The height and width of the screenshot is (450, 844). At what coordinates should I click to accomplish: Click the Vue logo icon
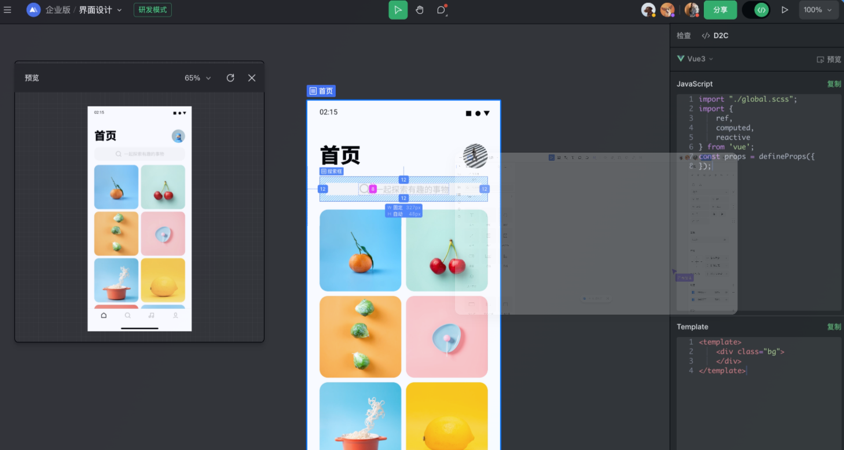point(681,58)
